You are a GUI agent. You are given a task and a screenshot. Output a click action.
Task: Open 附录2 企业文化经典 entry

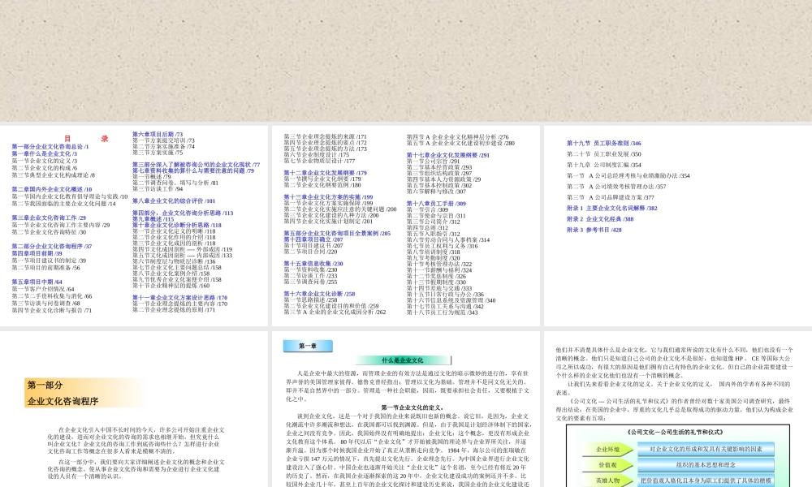[600, 219]
